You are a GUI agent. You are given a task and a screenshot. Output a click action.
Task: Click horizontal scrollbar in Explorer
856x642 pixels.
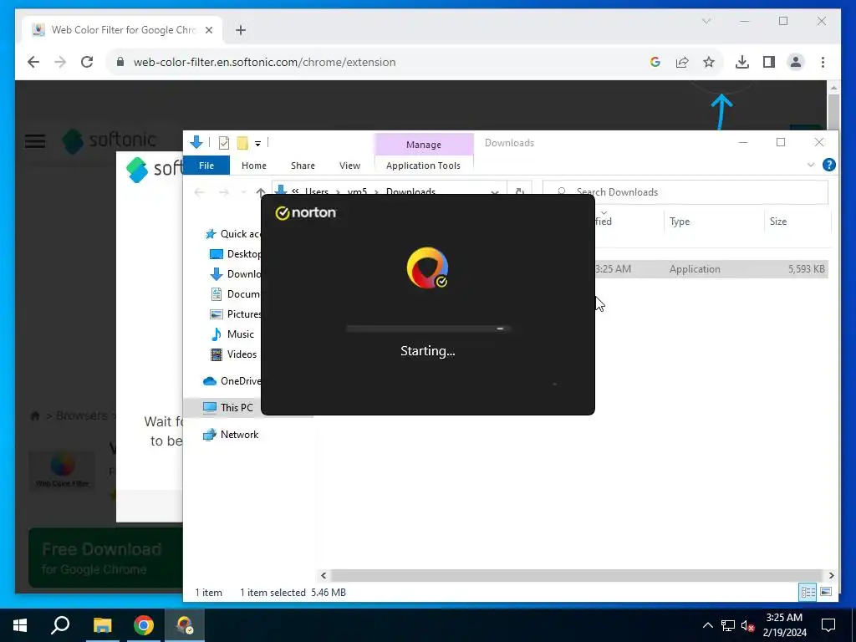pyautogui.click(x=577, y=575)
